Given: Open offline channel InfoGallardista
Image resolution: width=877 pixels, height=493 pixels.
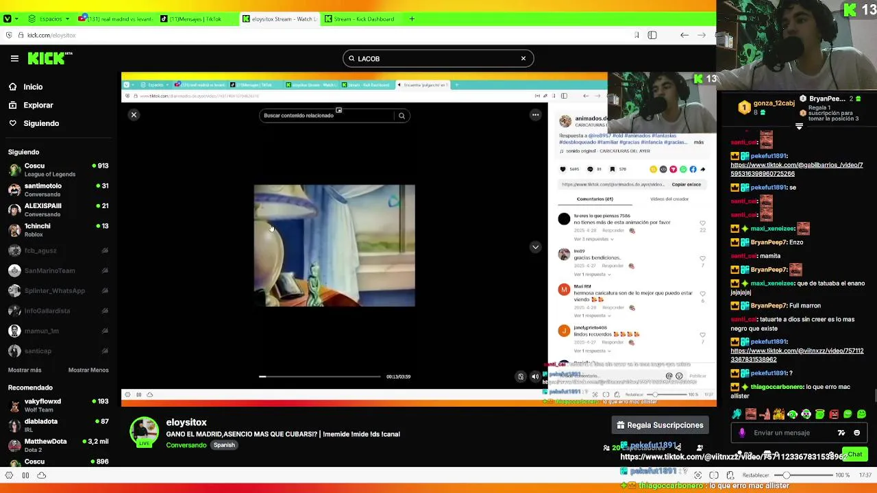Looking at the screenshot, I should [58, 311].
